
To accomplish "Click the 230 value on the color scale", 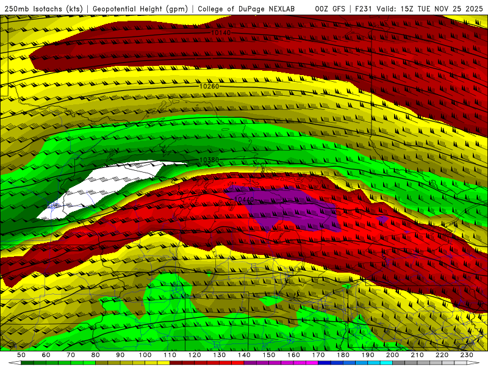I will tap(467, 355).
